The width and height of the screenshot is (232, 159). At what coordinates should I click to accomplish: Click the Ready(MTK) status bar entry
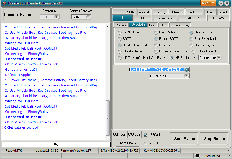click(x=14, y=150)
